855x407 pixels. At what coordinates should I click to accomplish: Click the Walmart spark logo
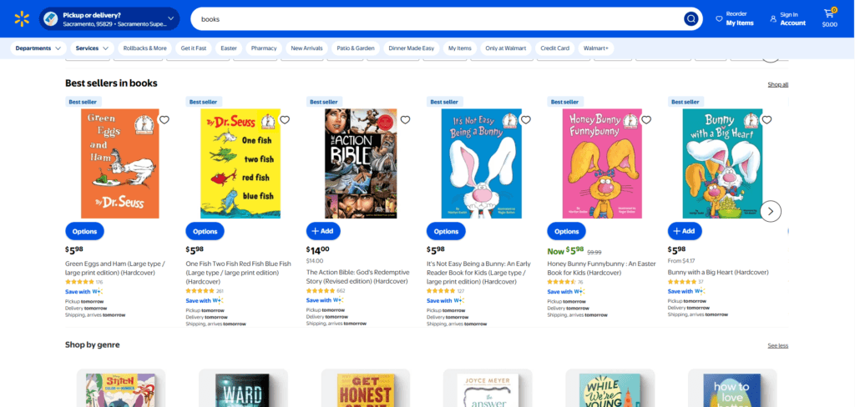(x=21, y=19)
